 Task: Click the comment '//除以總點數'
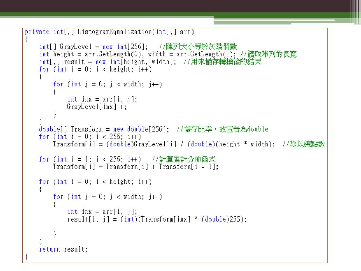304,144
